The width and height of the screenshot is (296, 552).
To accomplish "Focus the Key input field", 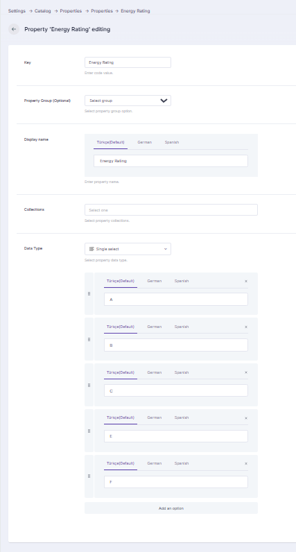I will [128, 62].
